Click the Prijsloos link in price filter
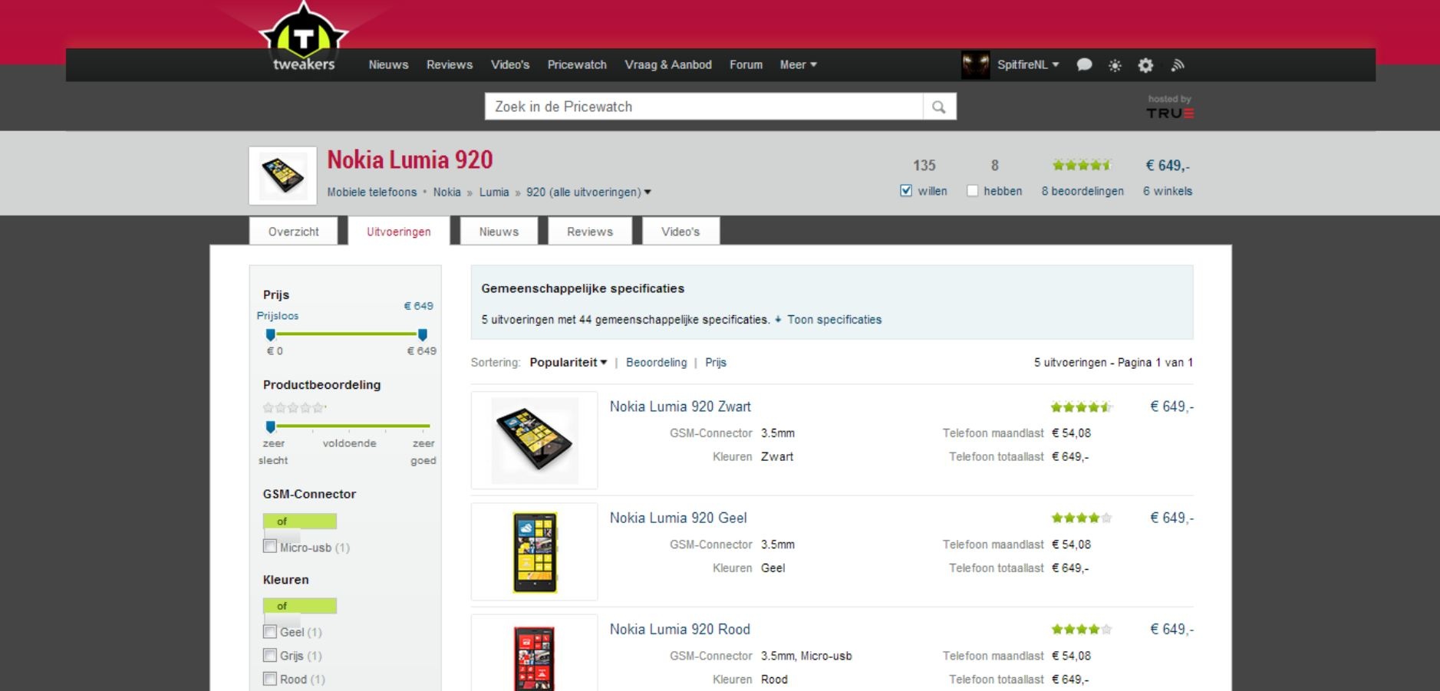The image size is (1440, 691). (278, 316)
